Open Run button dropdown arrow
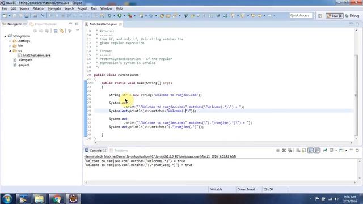 [x=124, y=15]
